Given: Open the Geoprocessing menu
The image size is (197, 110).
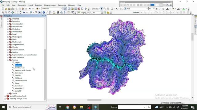Looking at the screenshot, I should (50, 5).
